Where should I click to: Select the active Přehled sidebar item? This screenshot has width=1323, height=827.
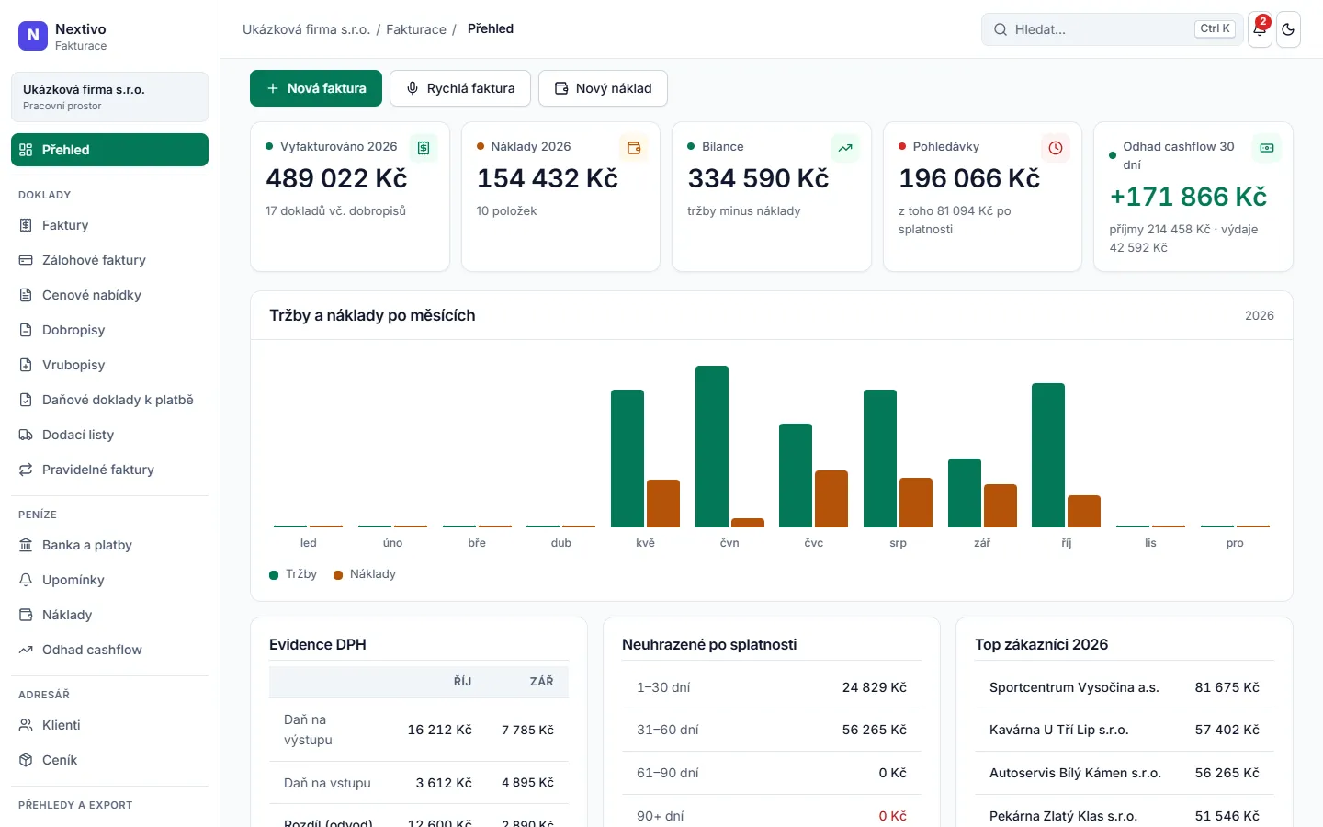point(109,150)
